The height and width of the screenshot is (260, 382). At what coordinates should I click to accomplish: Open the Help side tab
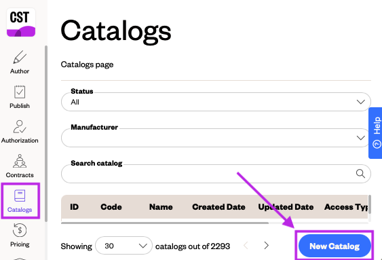click(x=375, y=133)
